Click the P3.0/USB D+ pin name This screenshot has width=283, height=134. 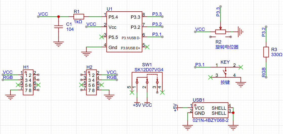[131, 48]
